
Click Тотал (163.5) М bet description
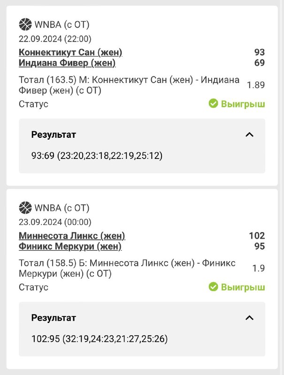click(x=129, y=85)
